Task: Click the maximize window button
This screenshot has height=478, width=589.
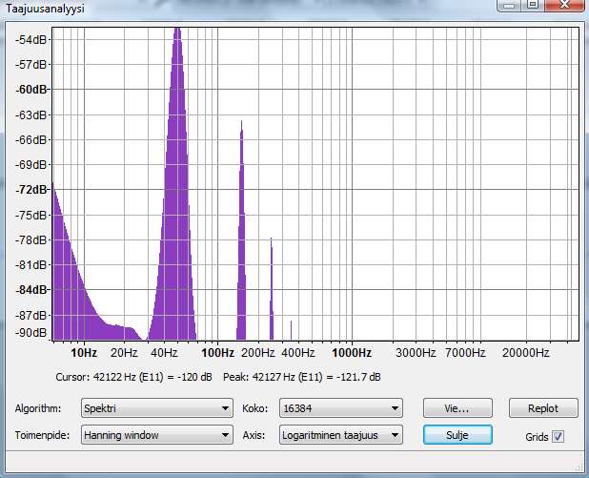Action: click(x=532, y=5)
